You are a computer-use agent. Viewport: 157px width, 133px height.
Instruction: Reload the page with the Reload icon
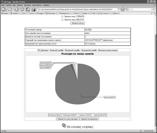[x=17, y=9]
